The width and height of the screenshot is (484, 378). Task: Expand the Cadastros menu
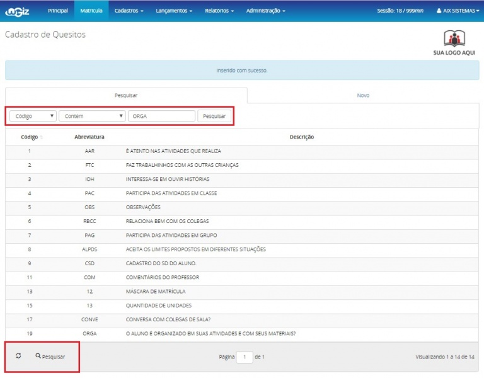tap(129, 11)
